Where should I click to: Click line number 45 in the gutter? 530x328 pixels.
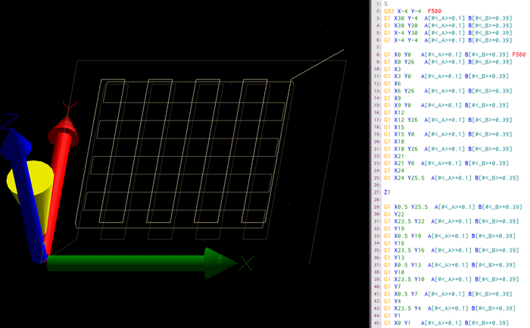[x=379, y=323]
